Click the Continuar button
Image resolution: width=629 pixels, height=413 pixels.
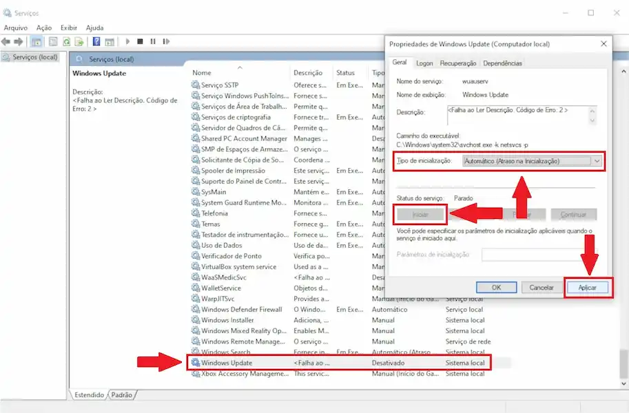(x=573, y=215)
